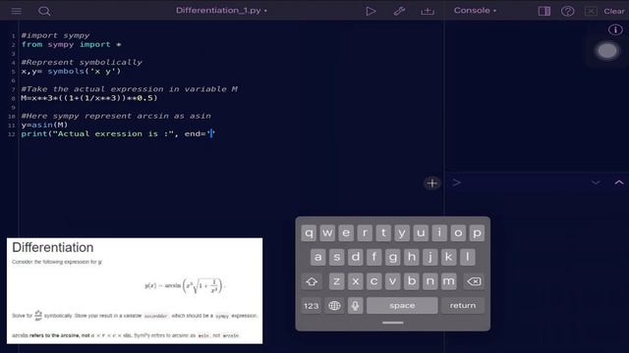Open the info circle icon
Viewport: 629px width, 353px height.
coord(615,29)
